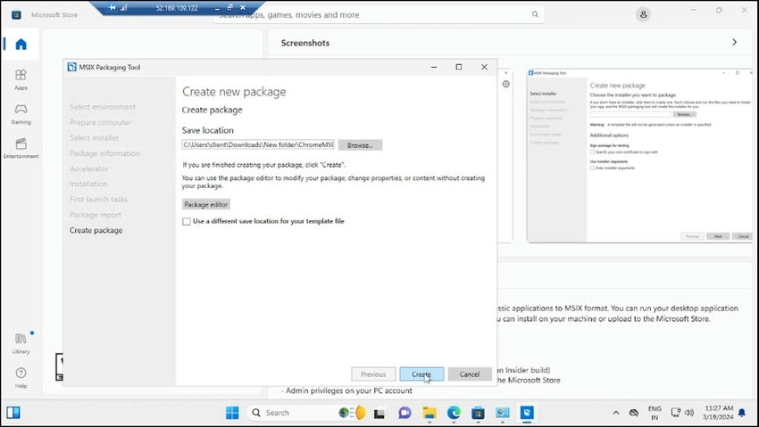This screenshot has height=427, width=759.
Task: Show hidden system tray icons chevron
Action: [616, 413]
